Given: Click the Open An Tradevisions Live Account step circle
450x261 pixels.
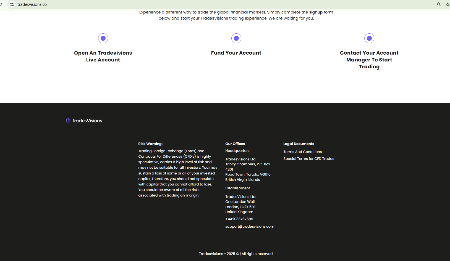Looking at the screenshot, I should (x=103, y=38).
